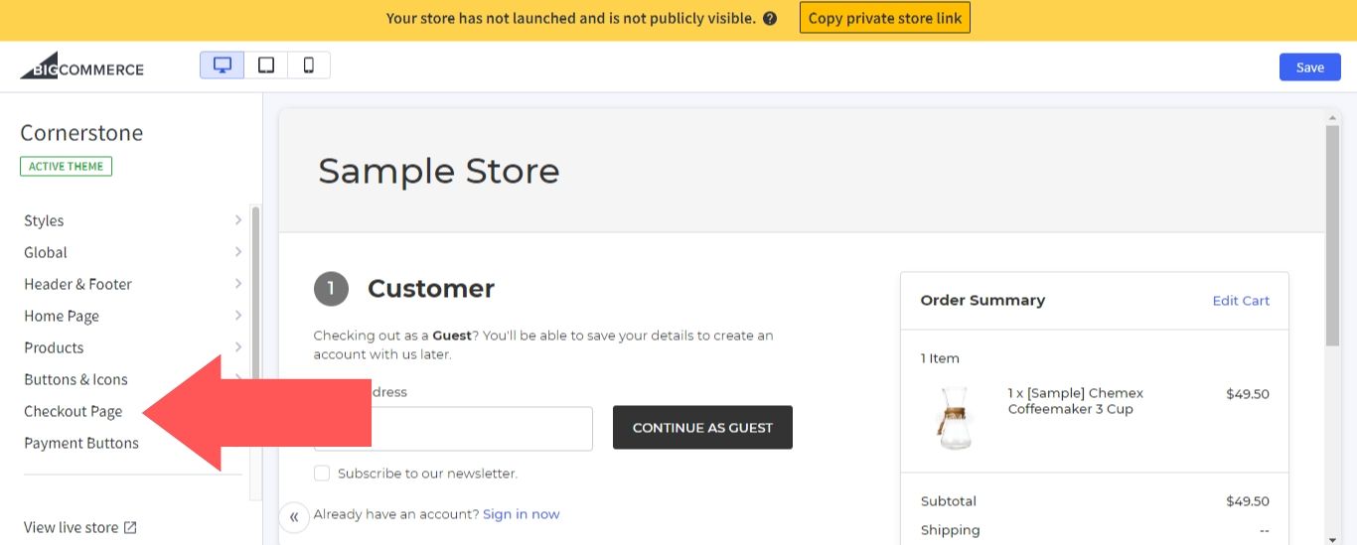Expand Header & Footer chevron

[x=238, y=284]
